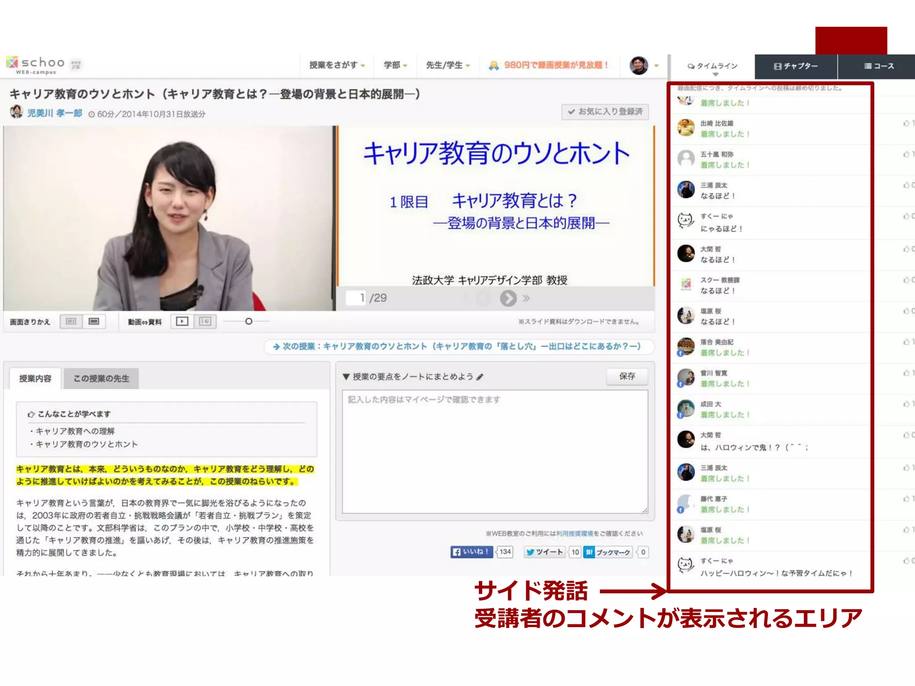
Task: Go to the next slide arrow
Action: 508,298
